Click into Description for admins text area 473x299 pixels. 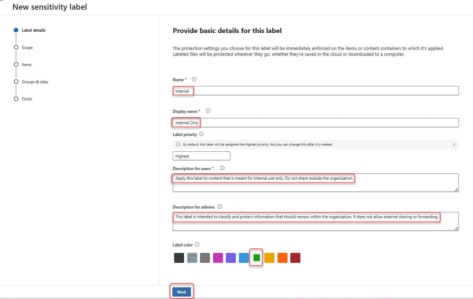315,221
